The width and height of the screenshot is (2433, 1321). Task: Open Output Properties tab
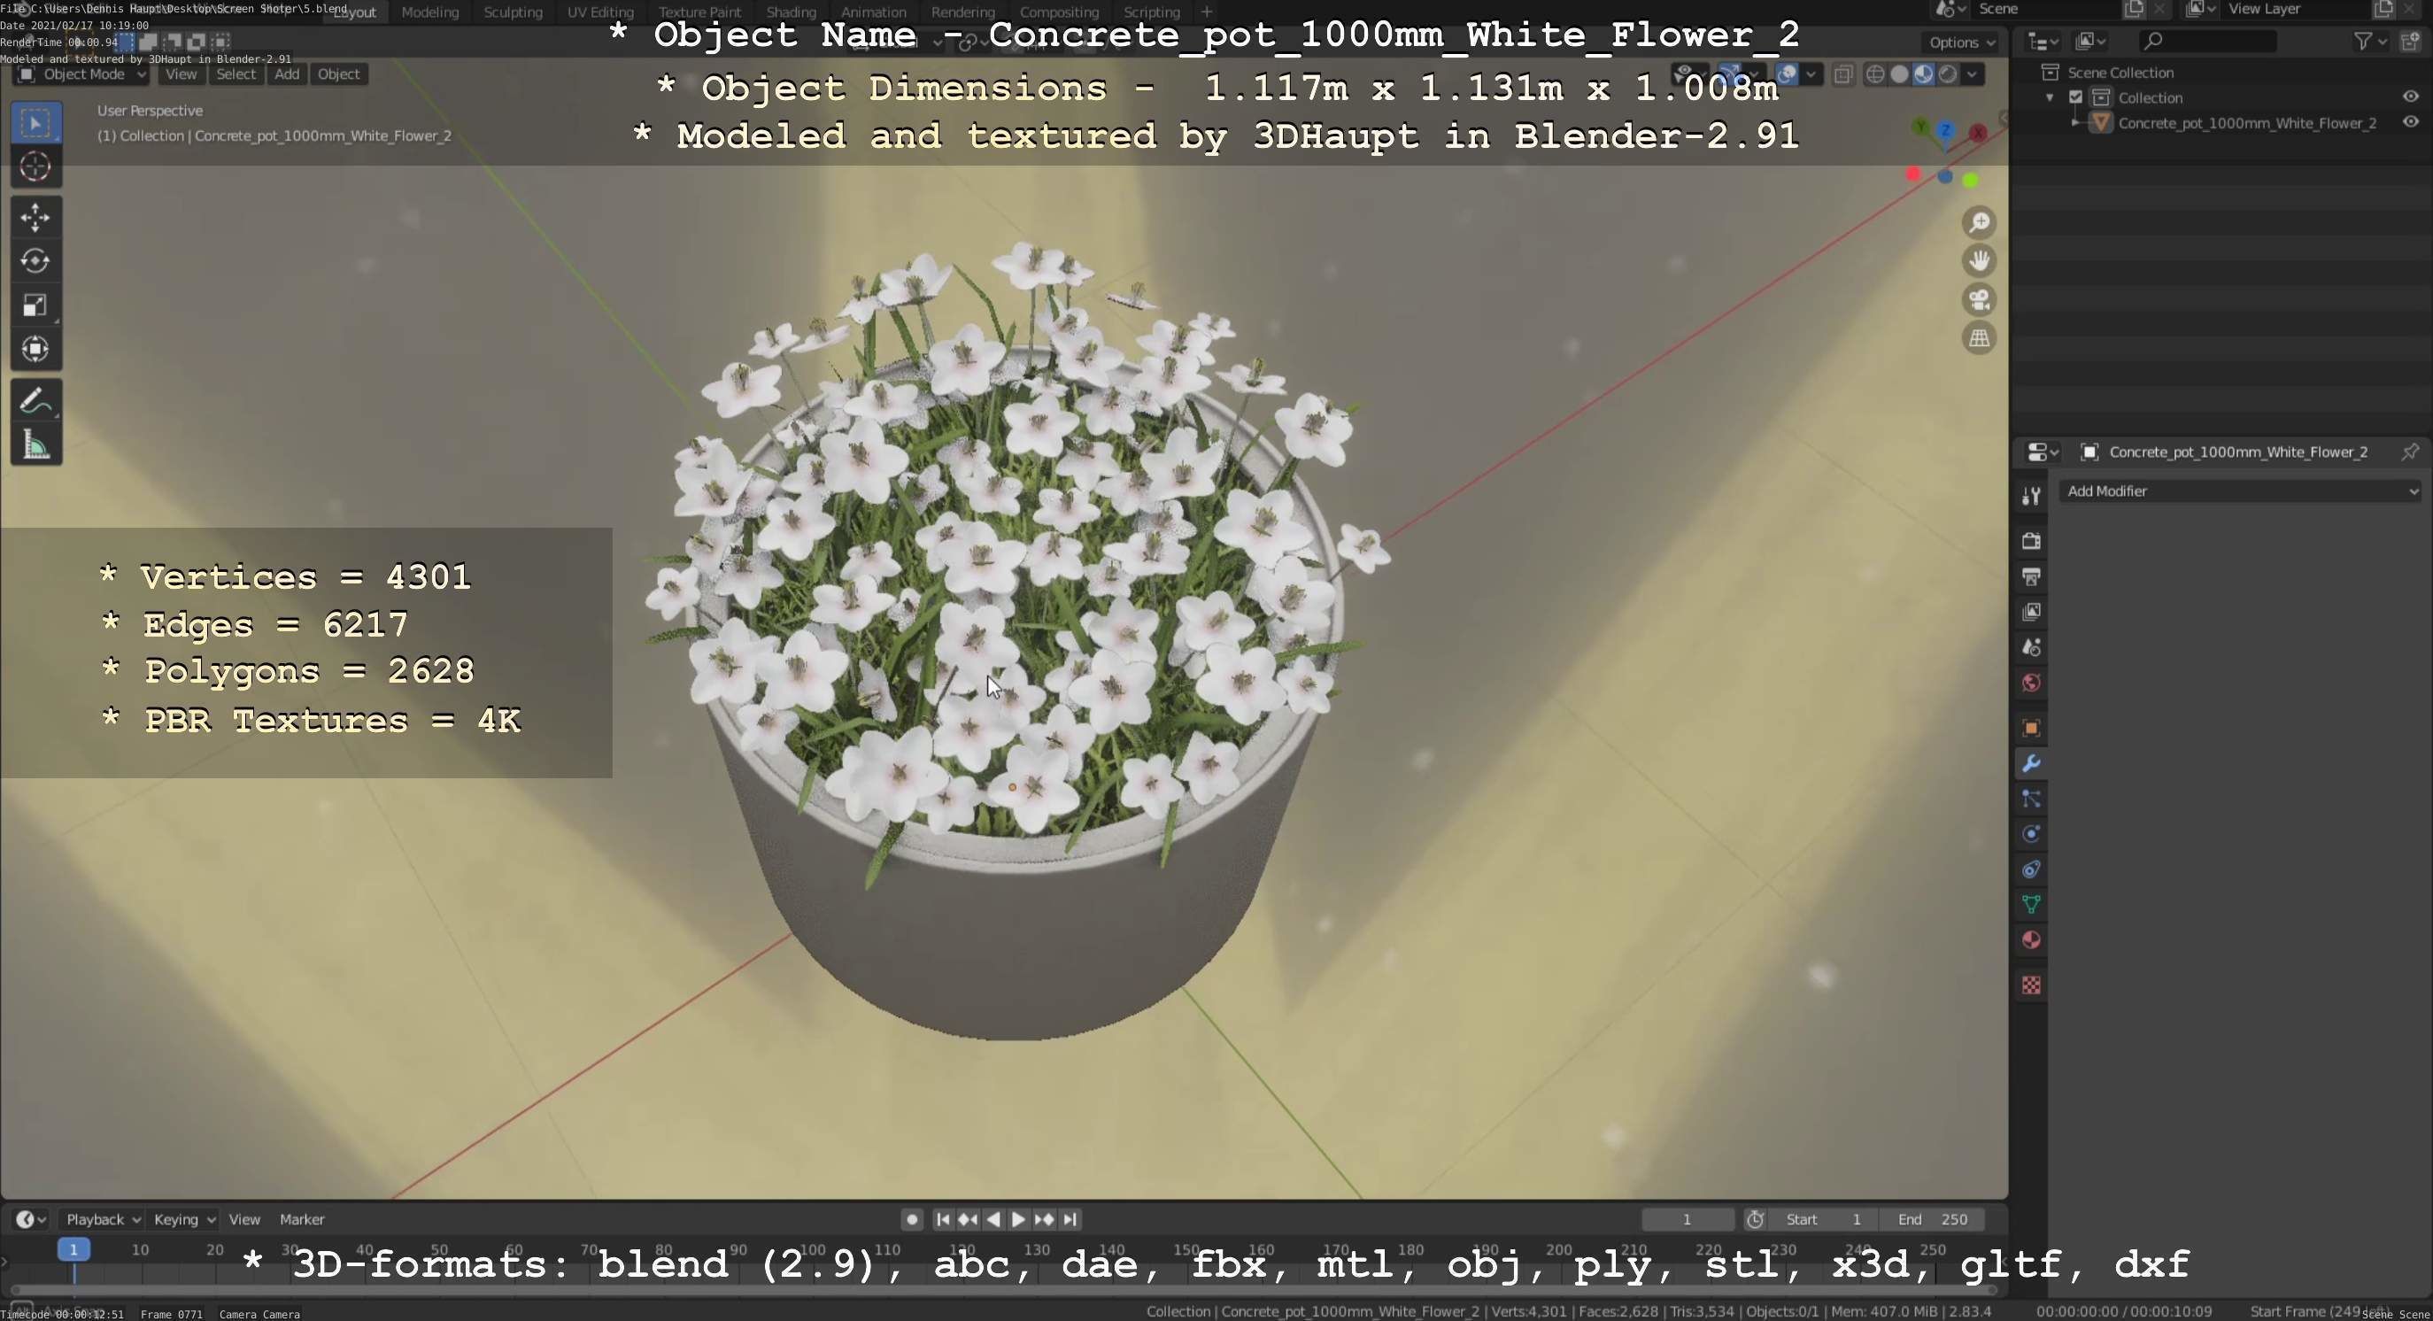[x=2032, y=576]
